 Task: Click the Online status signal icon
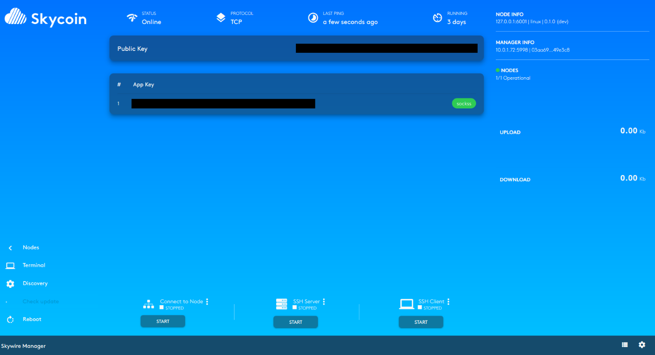coord(132,18)
